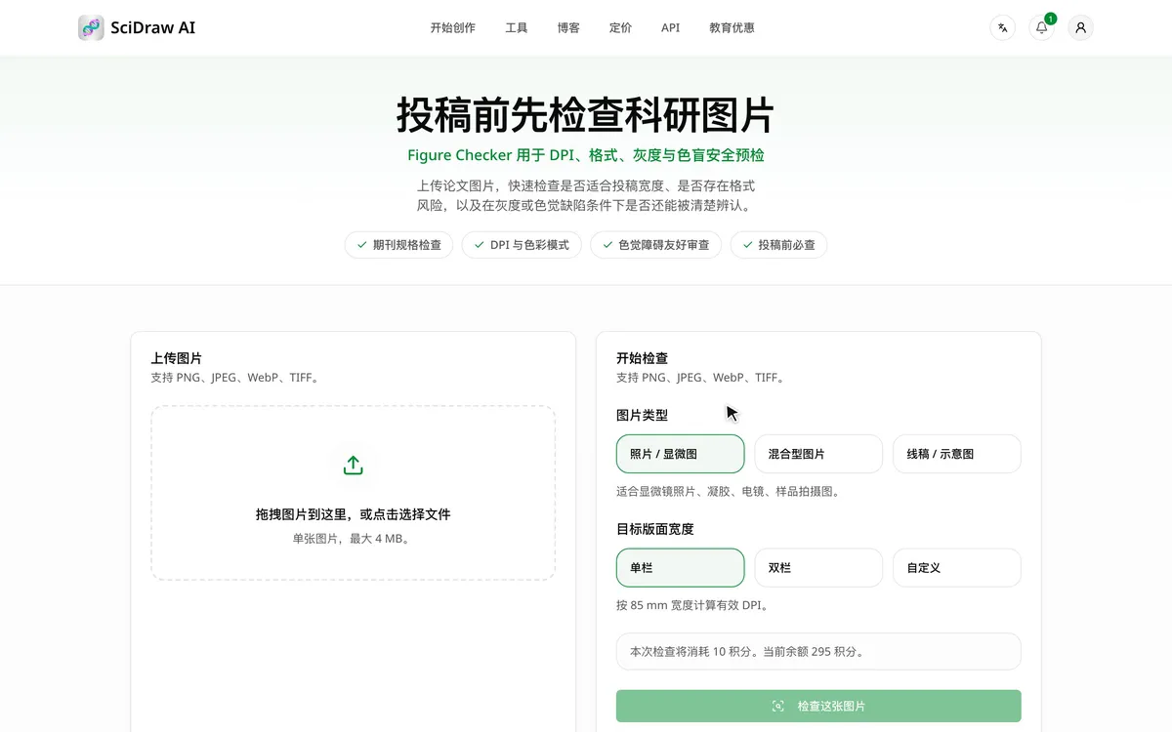Image resolution: width=1172 pixels, height=732 pixels.
Task: Click the 检查这张图片 button
Action: coord(818,706)
